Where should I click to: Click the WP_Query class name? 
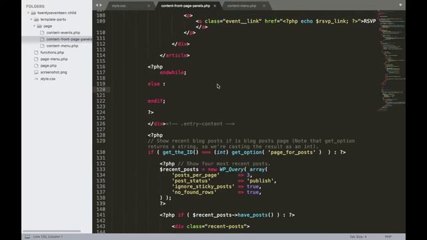pos(232,169)
